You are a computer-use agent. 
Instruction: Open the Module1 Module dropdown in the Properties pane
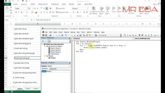tap(69, 66)
